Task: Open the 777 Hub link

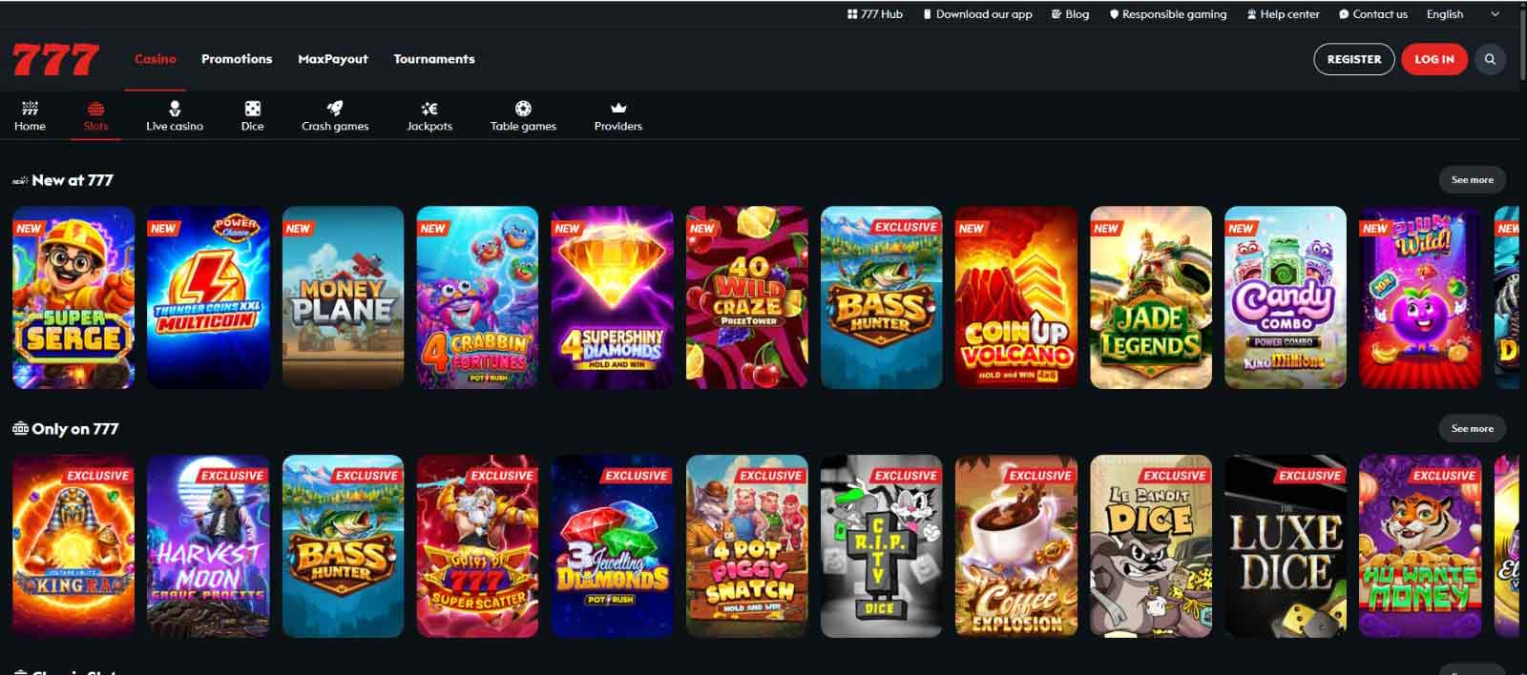Action: click(x=882, y=14)
